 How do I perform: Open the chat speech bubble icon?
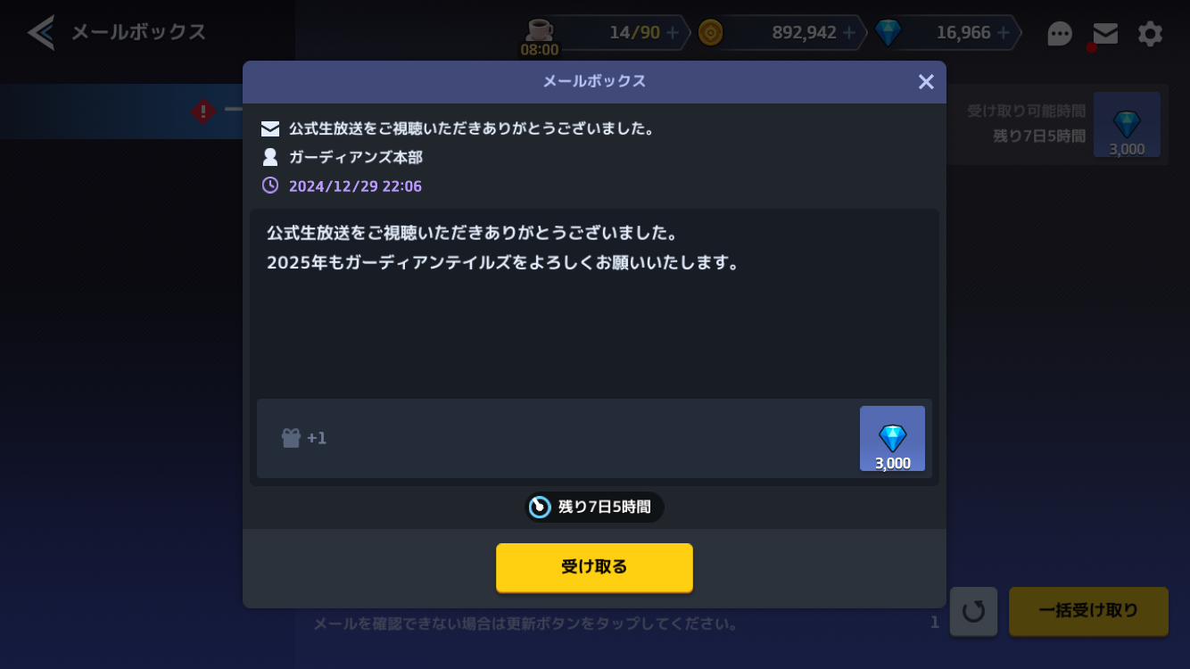coord(1060,34)
